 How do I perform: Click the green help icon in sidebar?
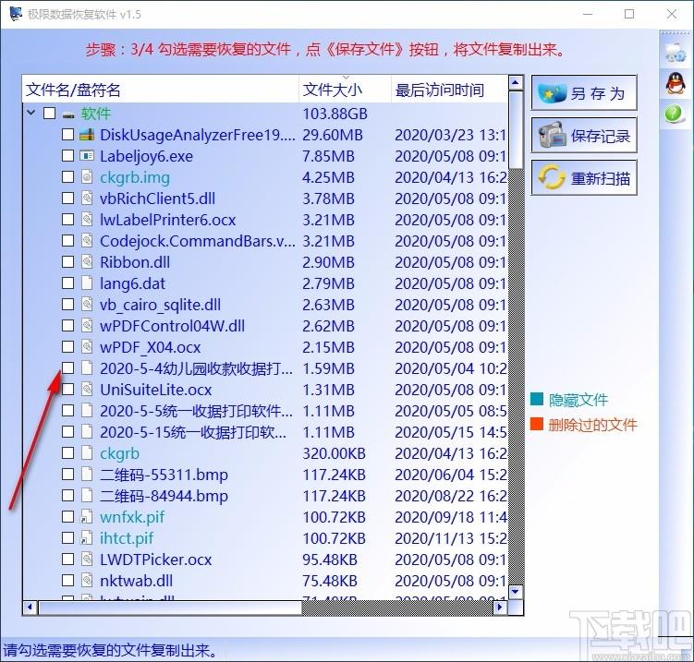pyautogui.click(x=674, y=114)
